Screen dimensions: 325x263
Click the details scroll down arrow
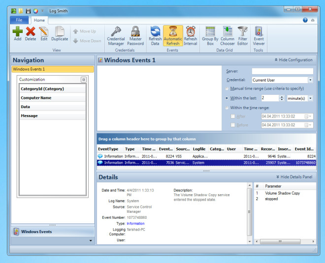pyautogui.click(x=250, y=241)
